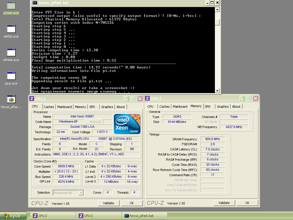Open About tab in left CPU-Z
Screen dimensions: 293x220
(x=121, y=107)
